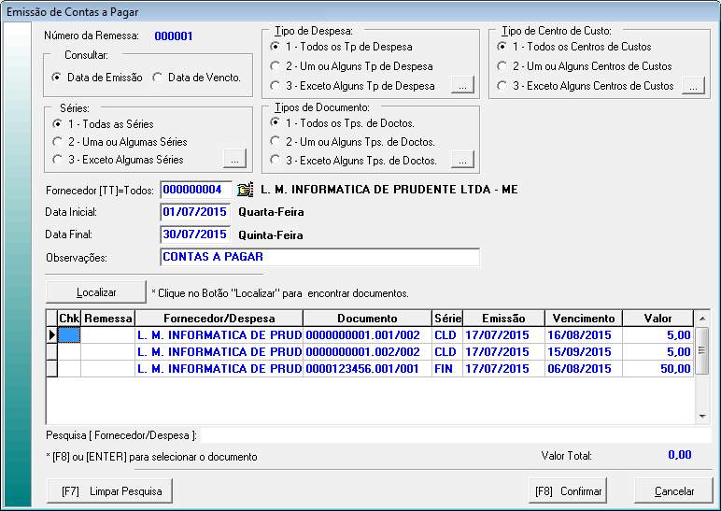This screenshot has width=721, height=511.
Task: Select 2 - Um ou Alguns Tps. de Doctos.
Action: point(276,142)
